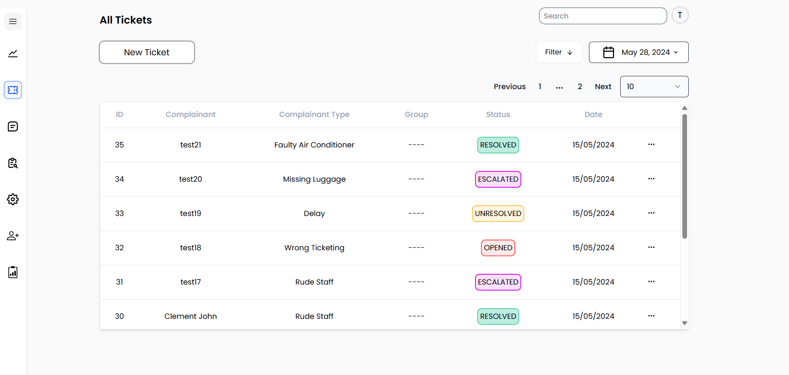Image resolution: width=789 pixels, height=375 pixels.
Task: Click the Previous pagination link
Action: pyautogui.click(x=510, y=87)
